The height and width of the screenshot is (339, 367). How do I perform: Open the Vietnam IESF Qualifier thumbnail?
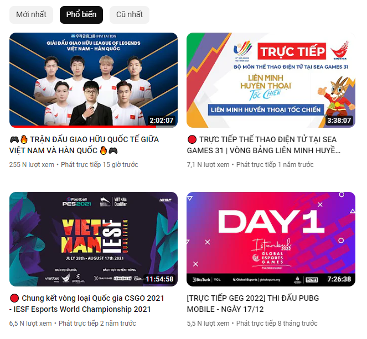(x=94, y=239)
